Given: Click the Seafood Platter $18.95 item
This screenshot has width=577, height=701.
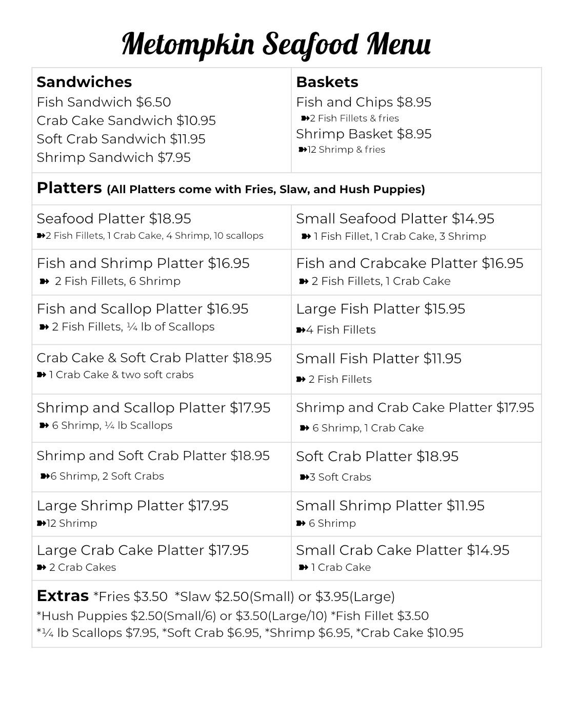Looking at the screenshot, I should pyautogui.click(x=114, y=219).
